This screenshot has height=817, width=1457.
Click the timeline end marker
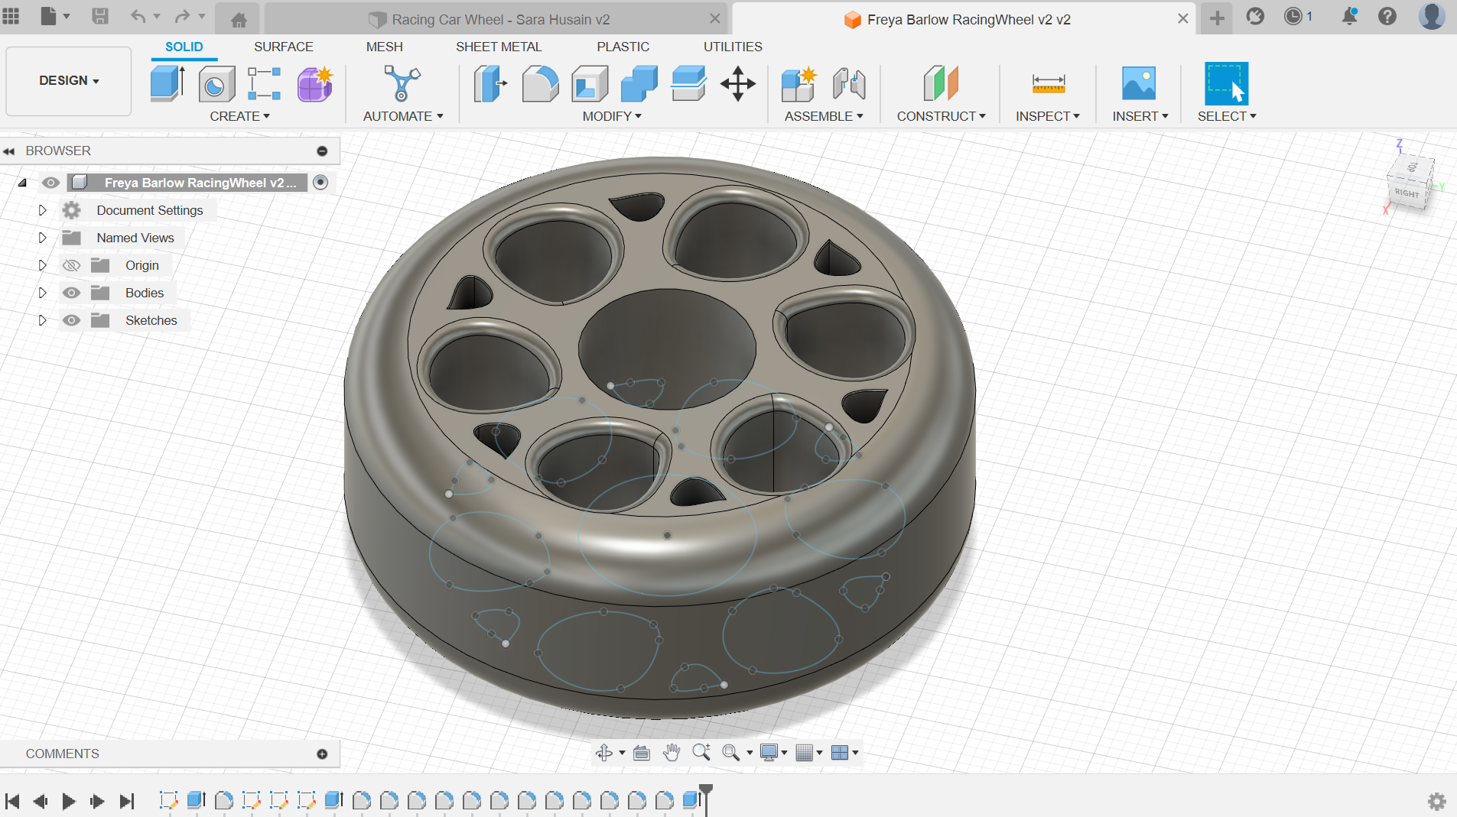pyautogui.click(x=706, y=798)
